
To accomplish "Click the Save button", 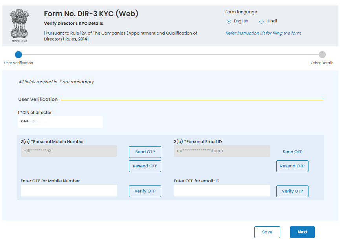I will click(267, 232).
